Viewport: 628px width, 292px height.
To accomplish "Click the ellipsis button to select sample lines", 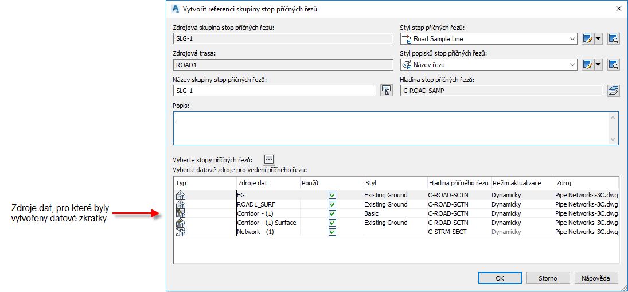I will (270, 159).
